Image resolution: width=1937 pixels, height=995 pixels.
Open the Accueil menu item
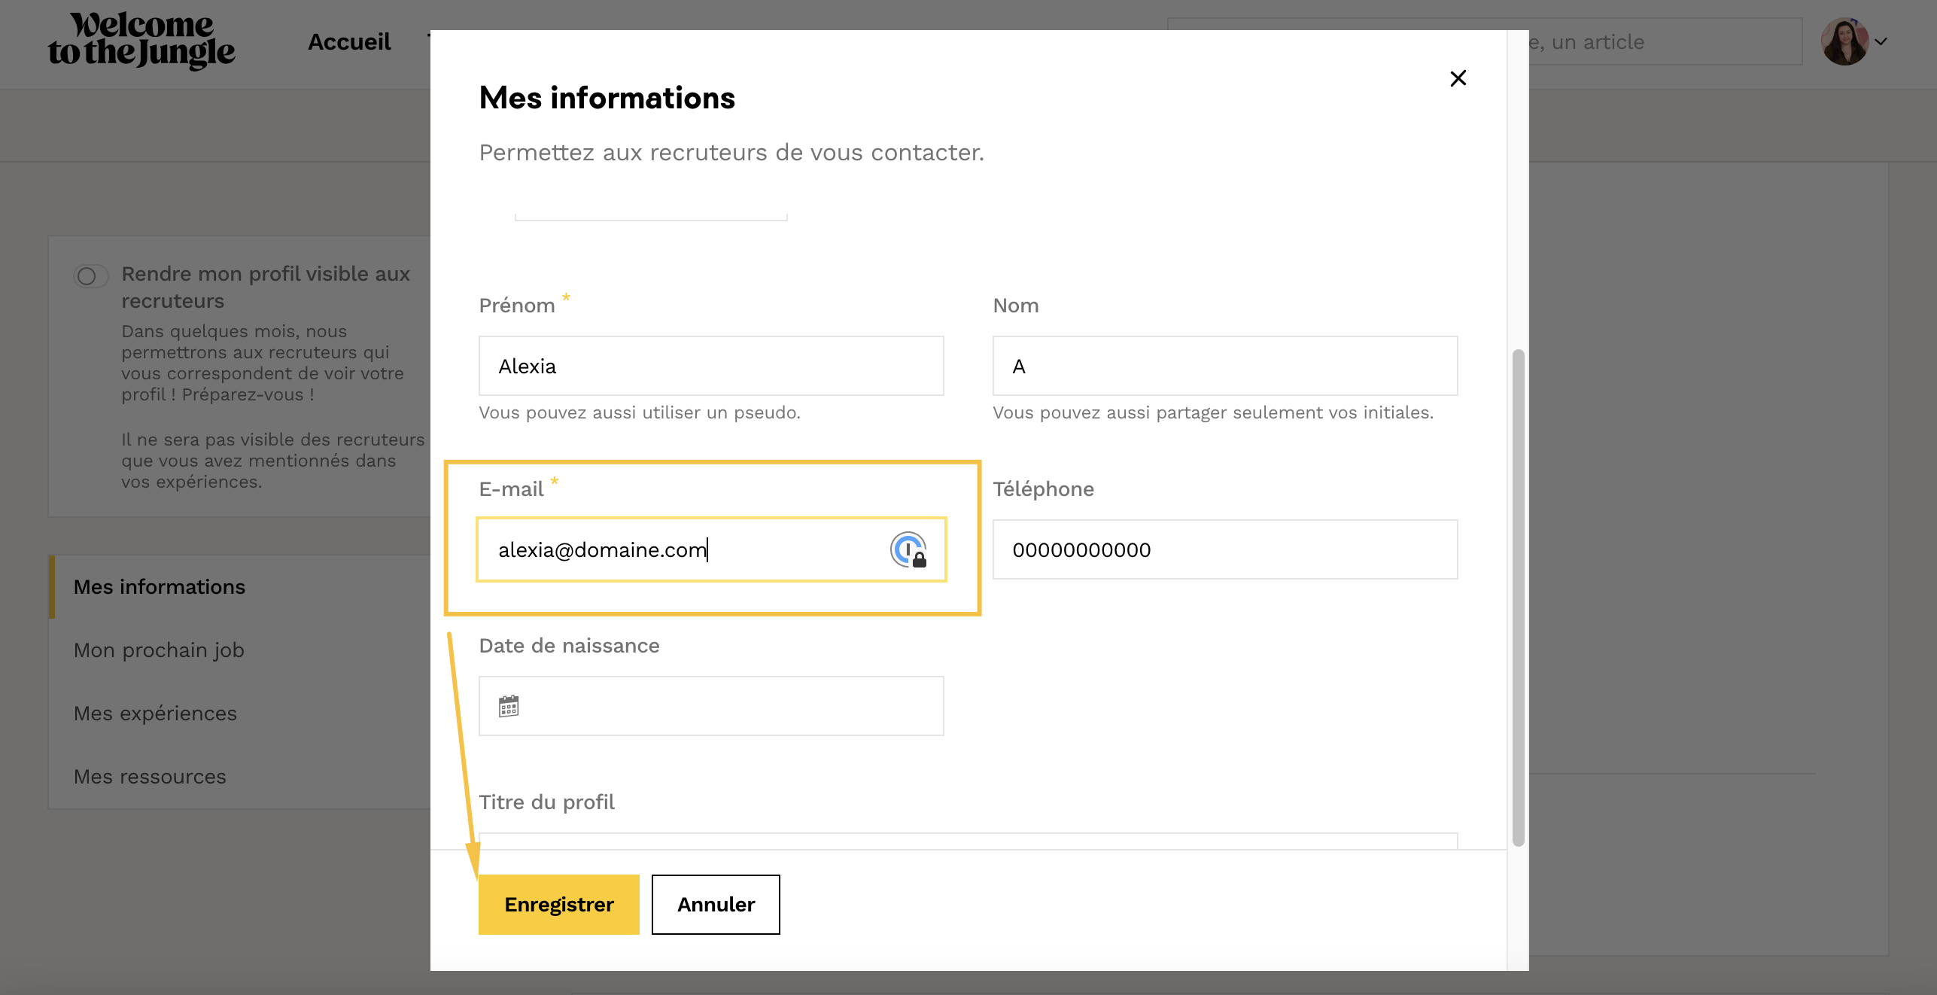coord(349,41)
